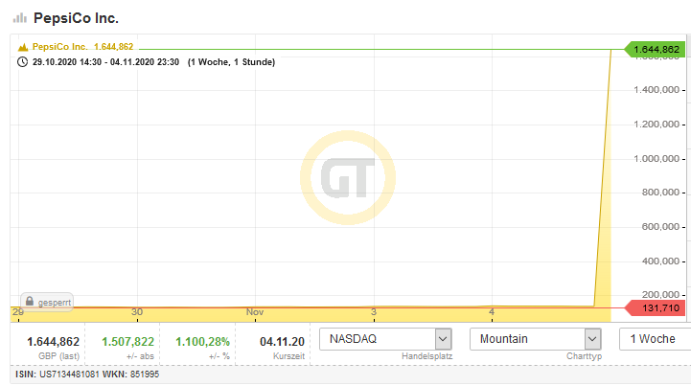Viewport: 691px width, 386px height.
Task: Click the absolute change 1.507,822 value
Action: (x=127, y=342)
